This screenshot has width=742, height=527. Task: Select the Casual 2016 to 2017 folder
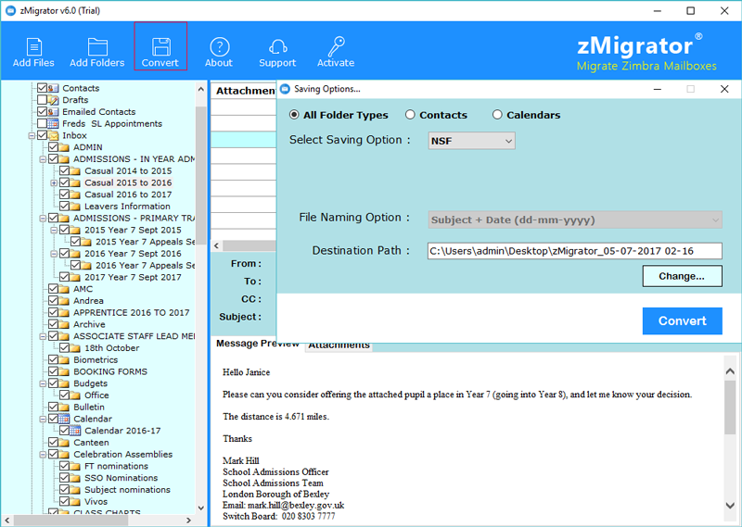pyautogui.click(x=128, y=194)
